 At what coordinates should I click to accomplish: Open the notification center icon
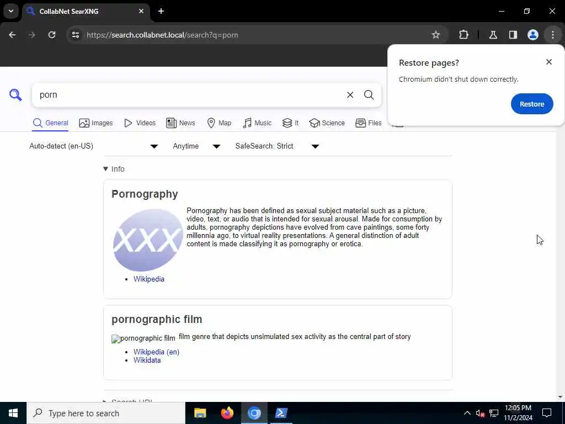(547, 413)
